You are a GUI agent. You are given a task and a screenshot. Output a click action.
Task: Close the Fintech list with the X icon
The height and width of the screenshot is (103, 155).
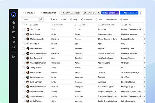(23, 13)
